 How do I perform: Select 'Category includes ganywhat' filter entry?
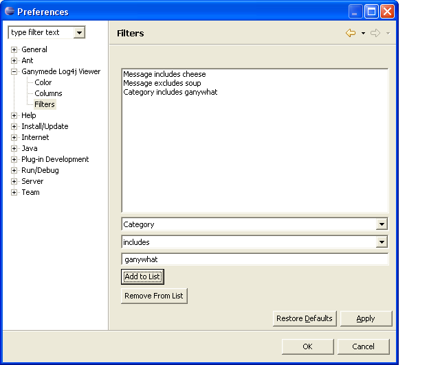pos(170,92)
